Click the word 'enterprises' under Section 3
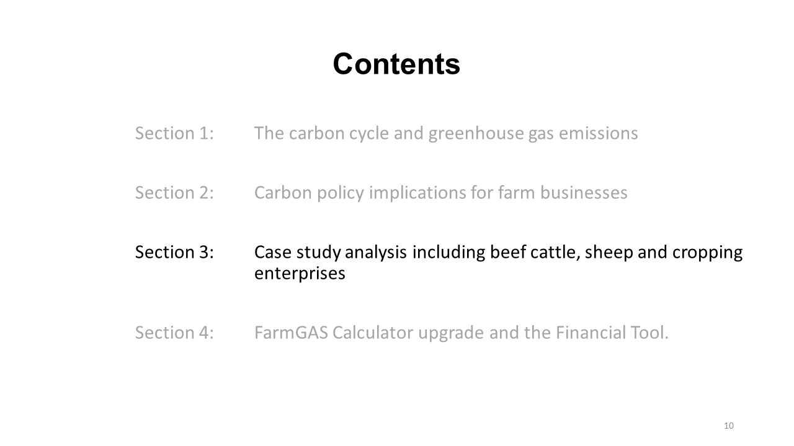This screenshot has width=794, height=446. coord(300,274)
